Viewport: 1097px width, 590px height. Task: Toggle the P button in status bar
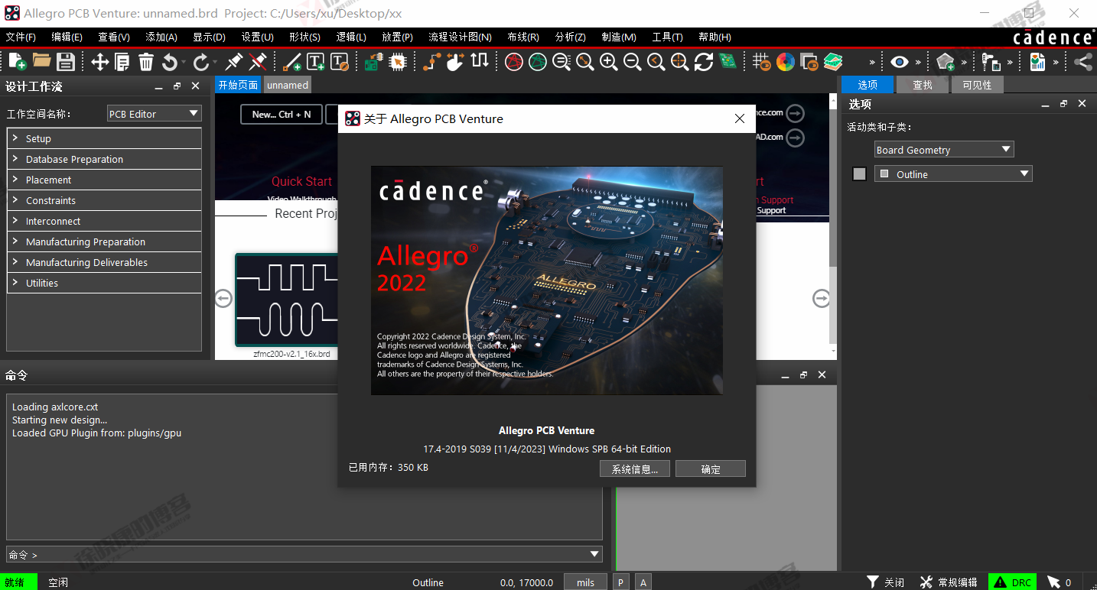(x=620, y=582)
